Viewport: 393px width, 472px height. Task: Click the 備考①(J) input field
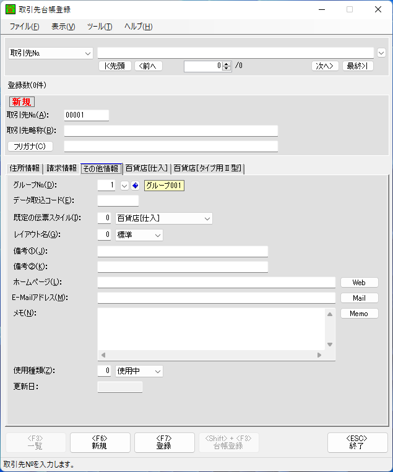point(183,252)
